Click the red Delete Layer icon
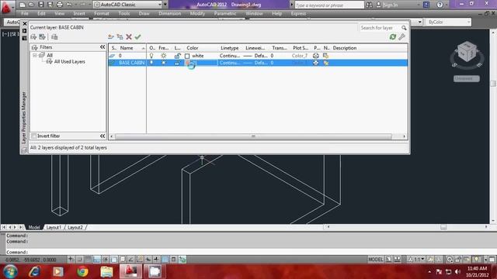 tap(129, 37)
